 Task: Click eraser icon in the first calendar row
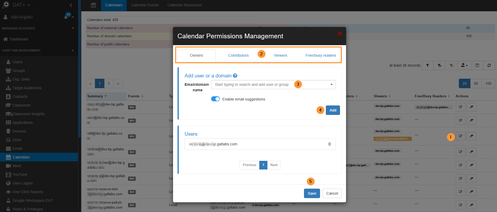pos(471,107)
